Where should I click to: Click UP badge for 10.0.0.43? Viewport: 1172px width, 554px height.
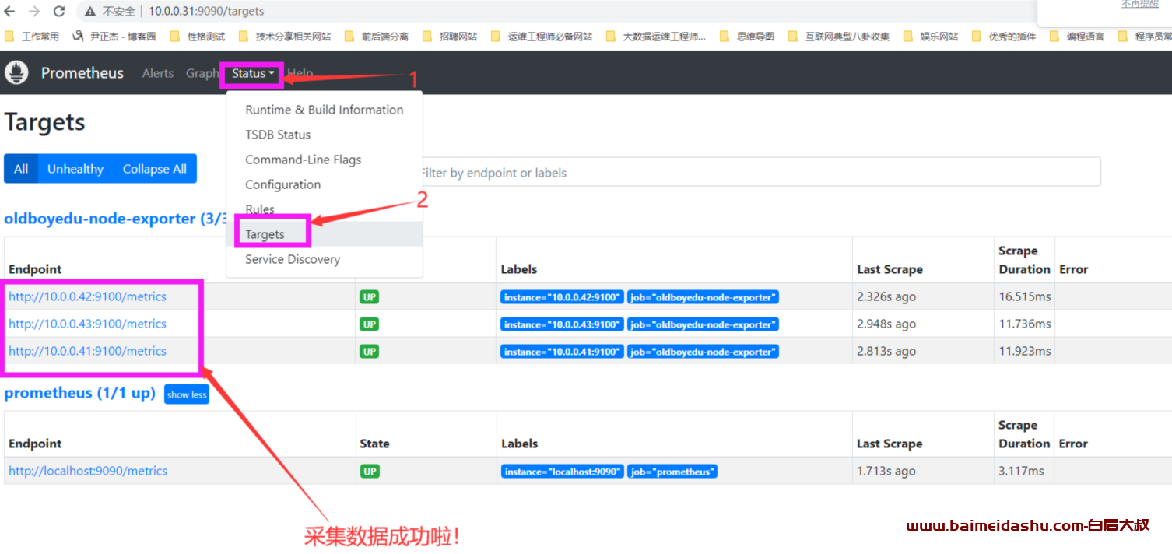[370, 324]
